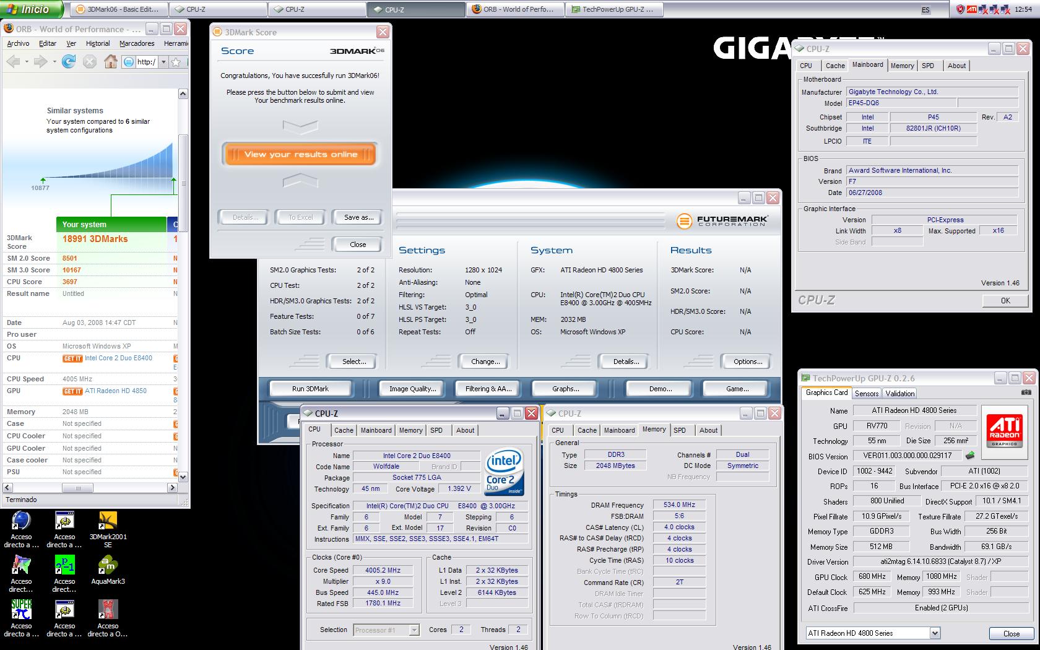Expand the GPU selection dropdown in GPU-Z
This screenshot has width=1040, height=650.
(x=935, y=633)
